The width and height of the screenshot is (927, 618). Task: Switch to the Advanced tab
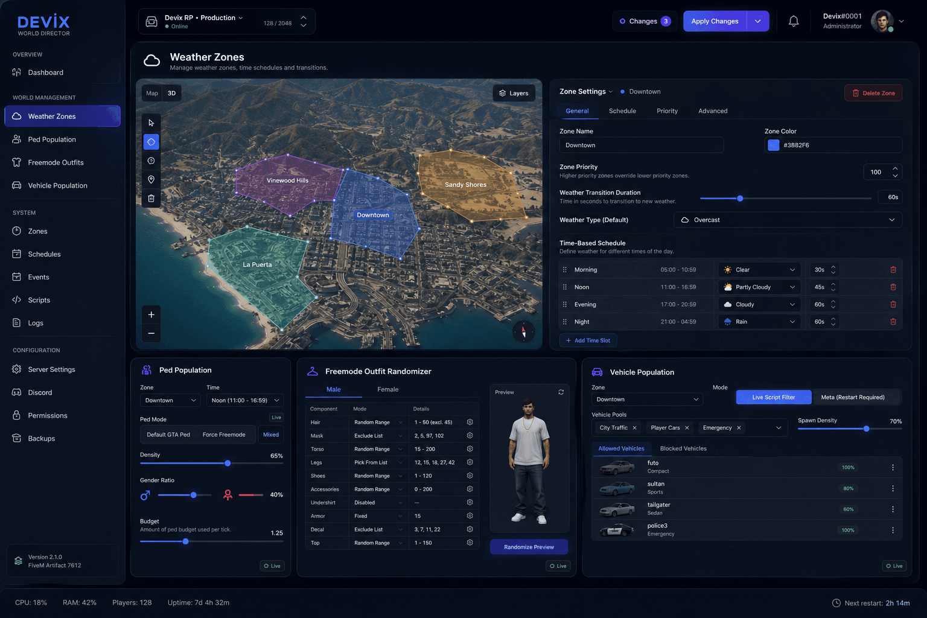(x=713, y=111)
